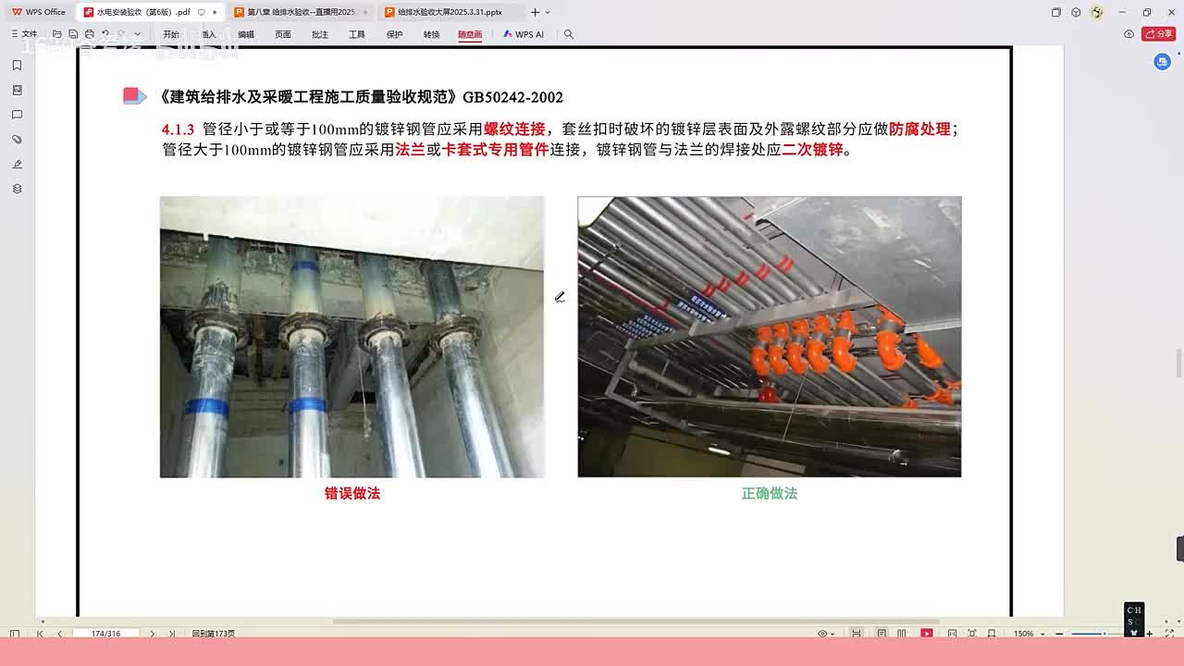Select single page continuous view icon
The height and width of the screenshot is (666, 1184).
pos(882,634)
